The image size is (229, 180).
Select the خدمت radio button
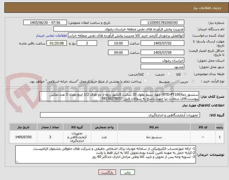point(169,74)
